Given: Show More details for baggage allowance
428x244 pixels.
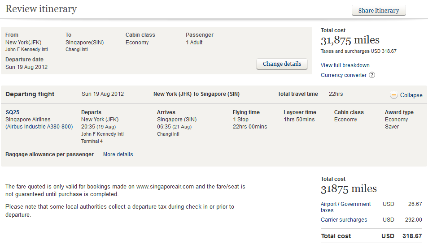Looking at the screenshot, I should pyautogui.click(x=118, y=154).
